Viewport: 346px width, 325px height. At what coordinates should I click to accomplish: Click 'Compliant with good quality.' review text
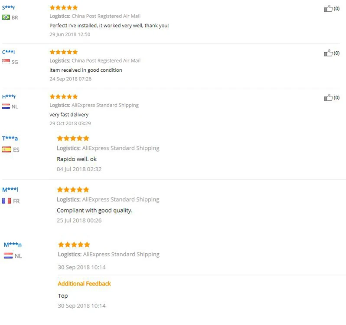click(95, 210)
